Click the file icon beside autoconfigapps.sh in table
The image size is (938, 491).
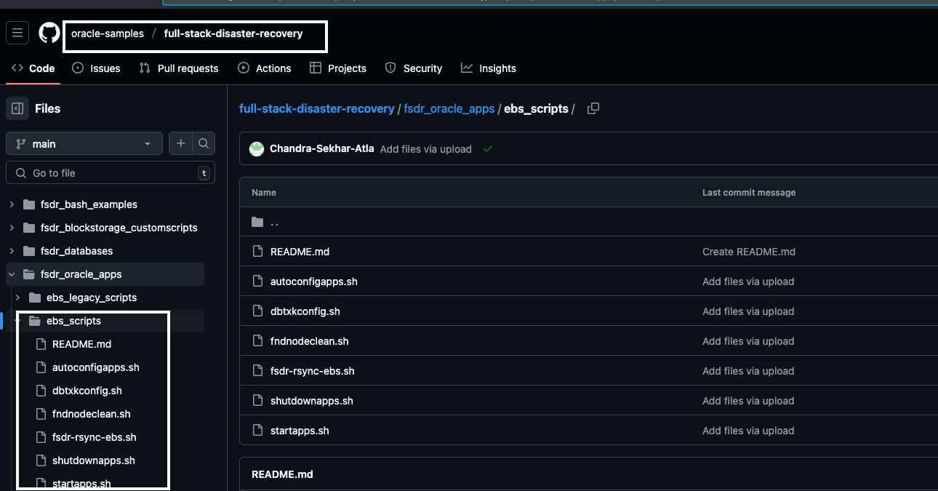[257, 282]
